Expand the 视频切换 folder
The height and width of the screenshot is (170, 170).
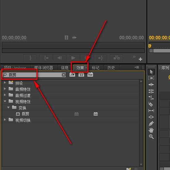click(5, 120)
